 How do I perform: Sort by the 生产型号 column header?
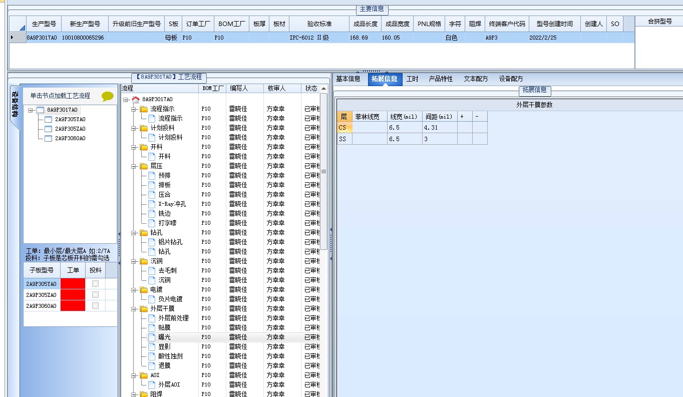(x=44, y=24)
